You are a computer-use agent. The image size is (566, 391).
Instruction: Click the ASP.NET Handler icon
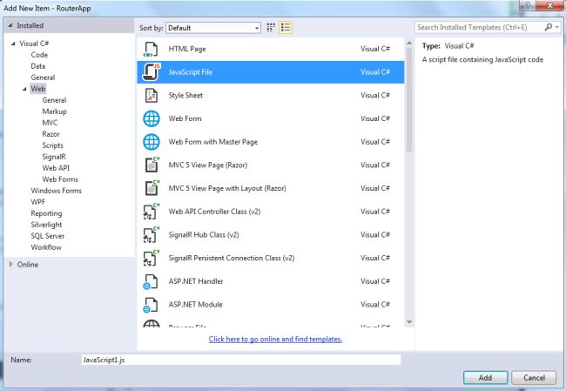[150, 281]
